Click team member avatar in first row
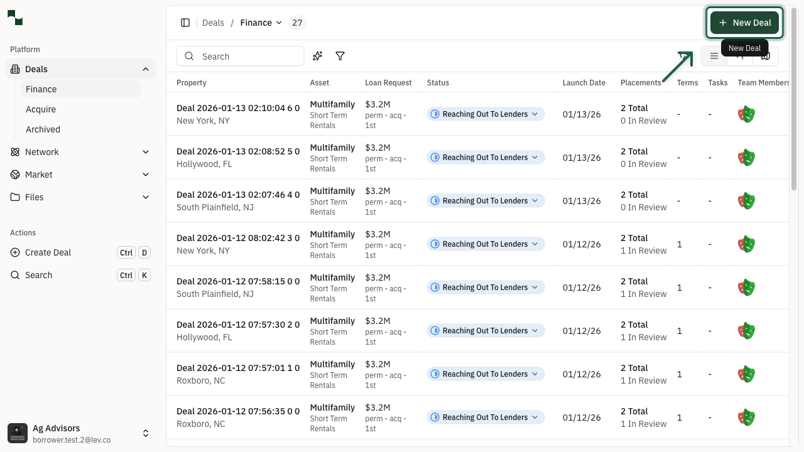This screenshot has width=804, height=452. click(746, 114)
